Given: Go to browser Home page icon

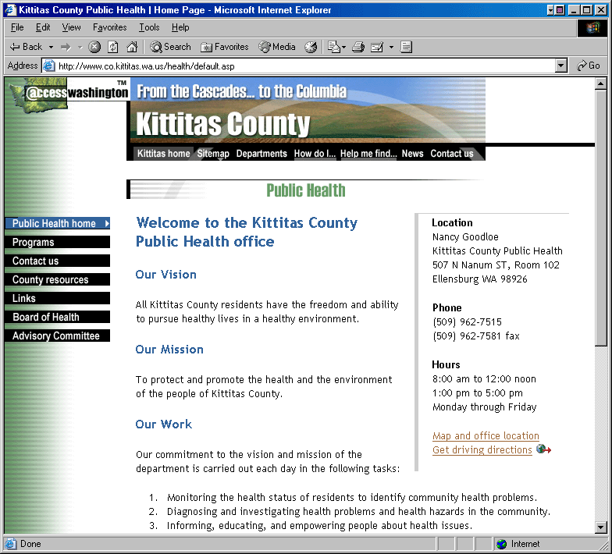Looking at the screenshot, I should 132,47.
